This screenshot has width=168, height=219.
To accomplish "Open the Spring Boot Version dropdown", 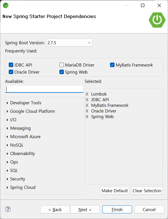I will [69, 43].
